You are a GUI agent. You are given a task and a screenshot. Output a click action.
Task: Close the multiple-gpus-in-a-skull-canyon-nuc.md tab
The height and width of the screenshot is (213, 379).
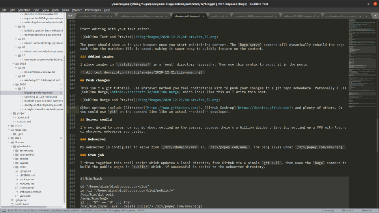[166, 17]
